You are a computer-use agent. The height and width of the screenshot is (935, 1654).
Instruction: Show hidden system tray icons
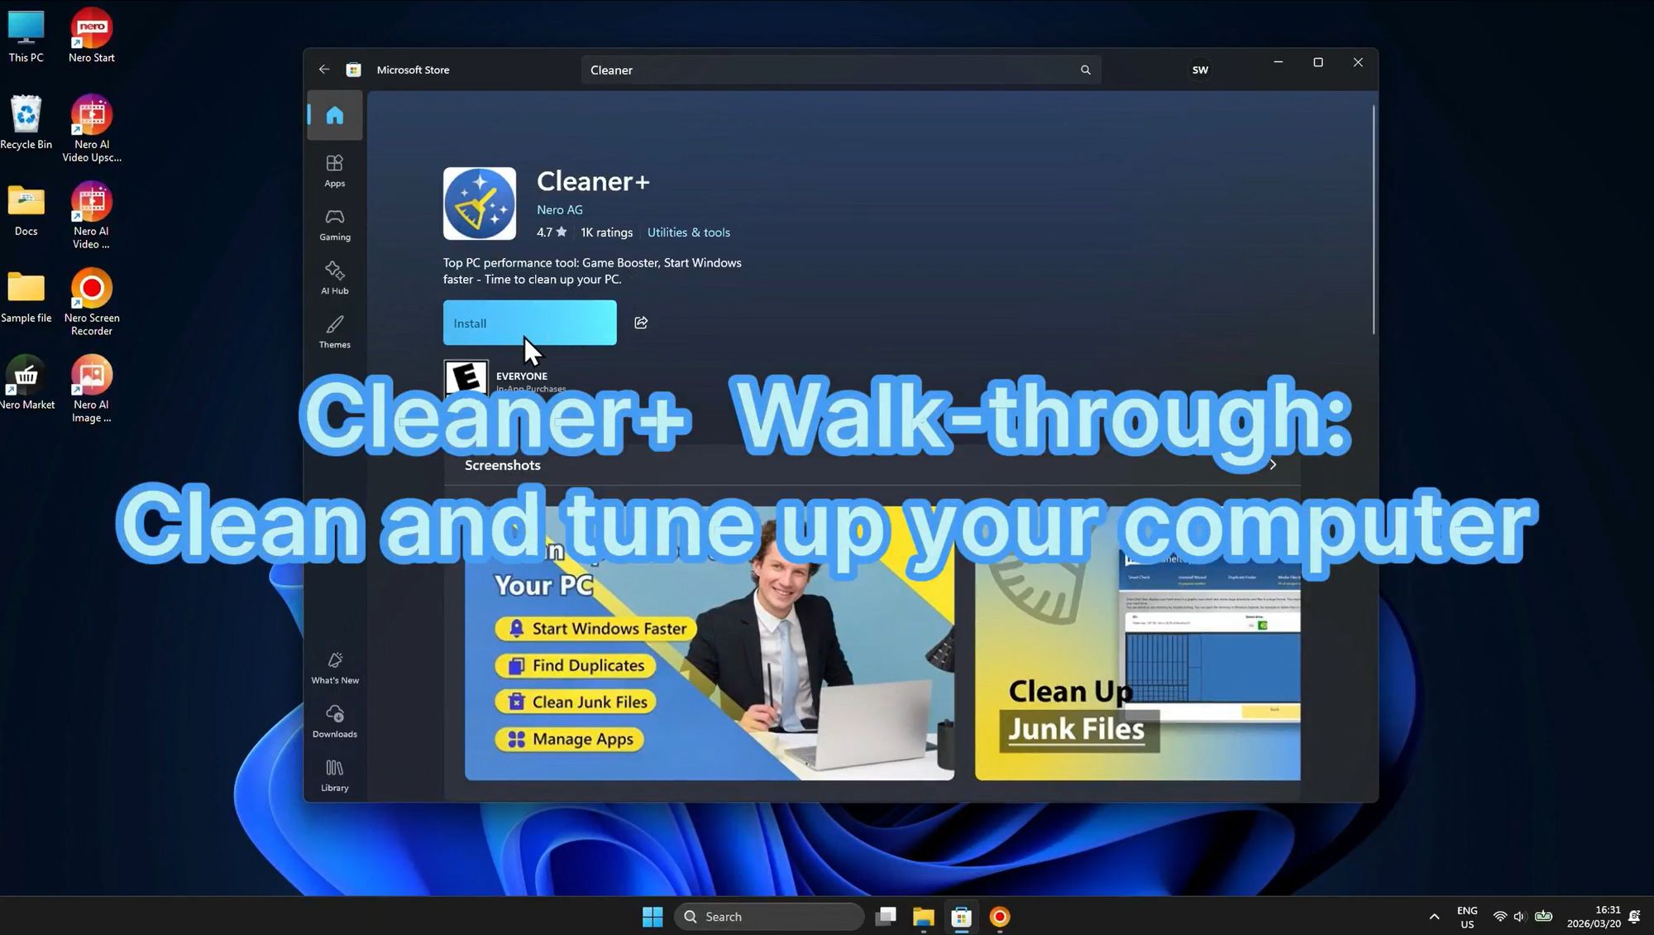pyautogui.click(x=1433, y=917)
